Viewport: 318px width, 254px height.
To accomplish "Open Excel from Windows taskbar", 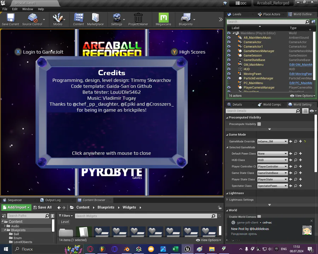I will point(175,249).
